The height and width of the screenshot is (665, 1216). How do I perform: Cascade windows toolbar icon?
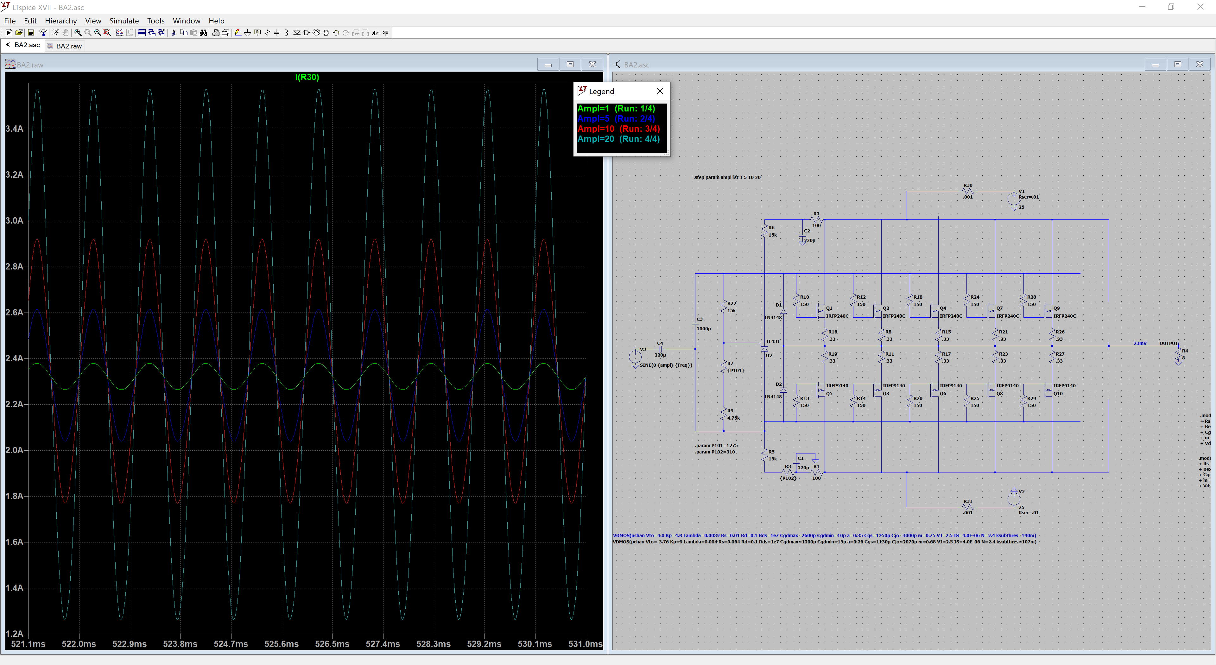tap(152, 33)
